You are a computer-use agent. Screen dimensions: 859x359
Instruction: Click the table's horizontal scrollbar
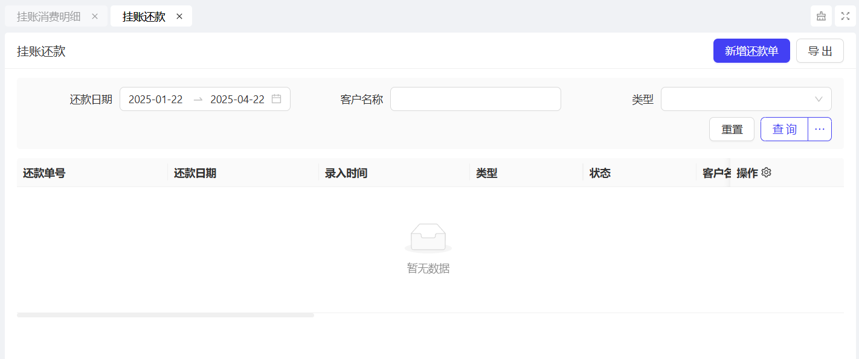pyautogui.click(x=166, y=315)
